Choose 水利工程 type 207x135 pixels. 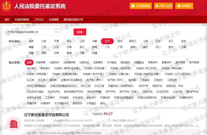coord(86,86)
